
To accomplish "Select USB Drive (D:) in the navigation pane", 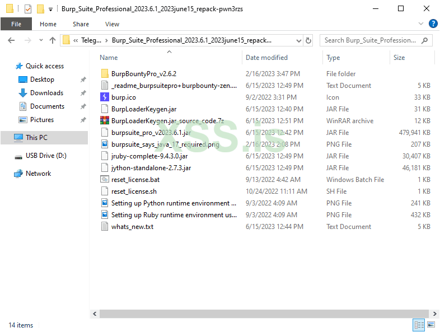I will click(x=46, y=156).
